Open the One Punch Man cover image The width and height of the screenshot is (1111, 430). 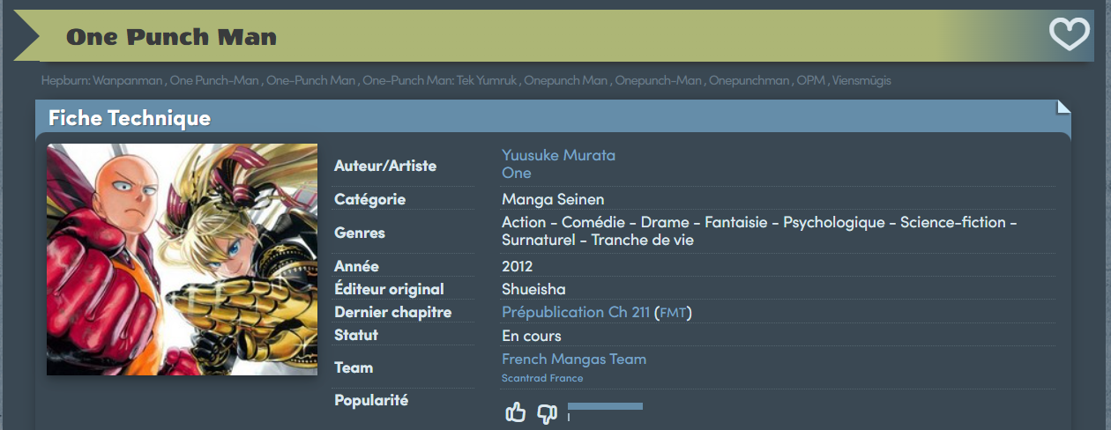(182, 259)
